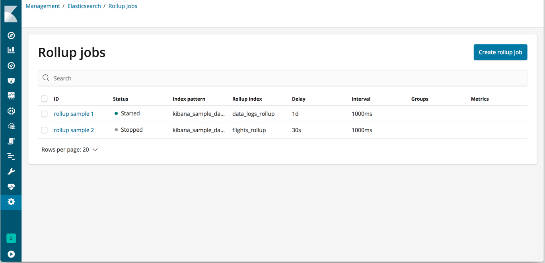Image resolution: width=545 pixels, height=263 pixels.
Task: Click the Elasticsearch breadcrumb
Action: pyautogui.click(x=84, y=6)
